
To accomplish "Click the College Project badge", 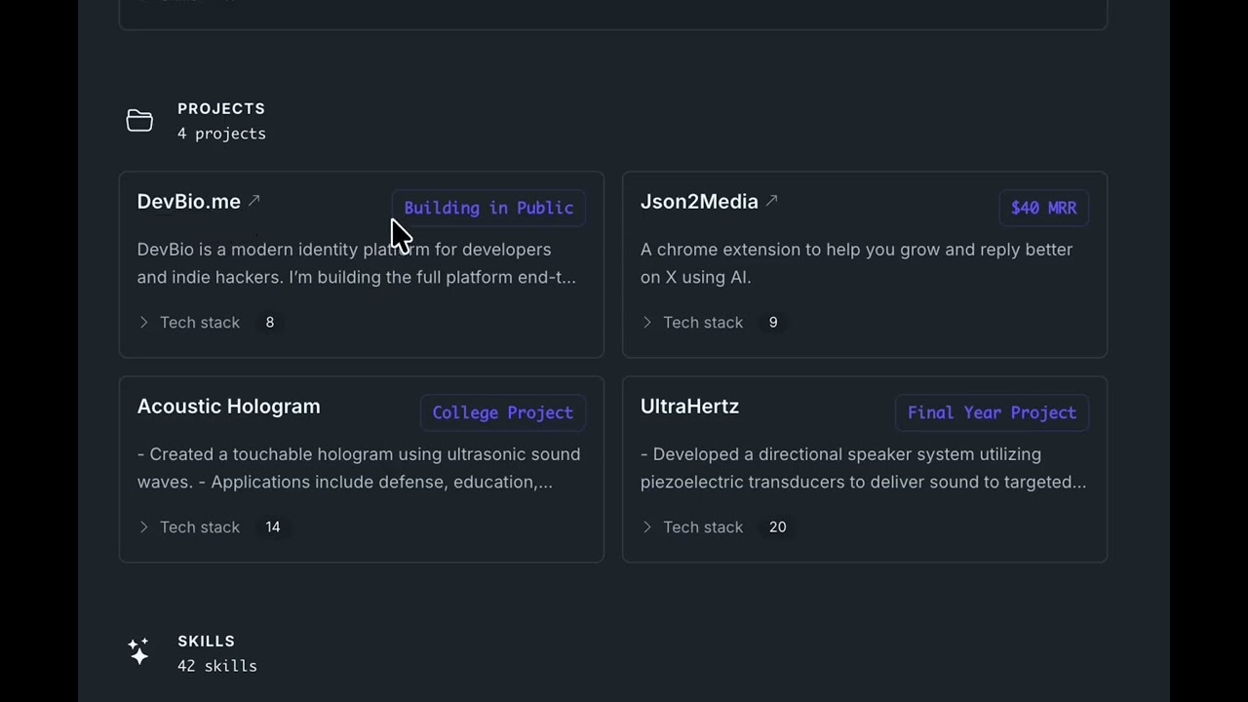I will point(502,412).
